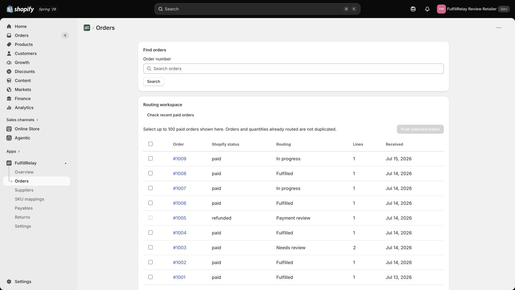Viewport: 515px width, 290px height.
Task: Select the checkbox for order #1003
Action: click(150, 247)
